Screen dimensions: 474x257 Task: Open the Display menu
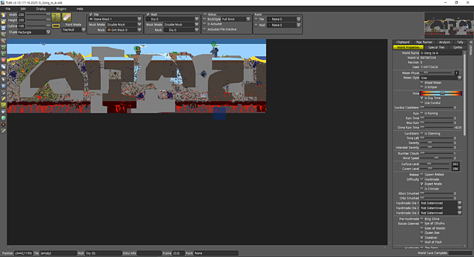point(41,9)
